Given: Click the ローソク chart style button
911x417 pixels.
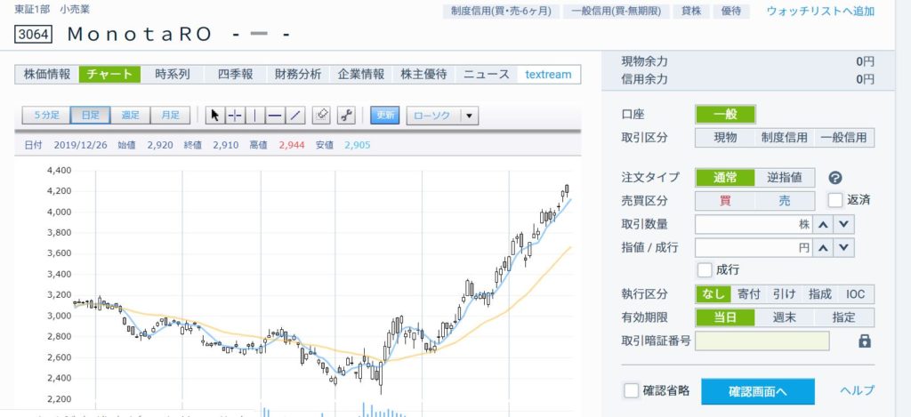Looking at the screenshot, I should coord(433,116).
